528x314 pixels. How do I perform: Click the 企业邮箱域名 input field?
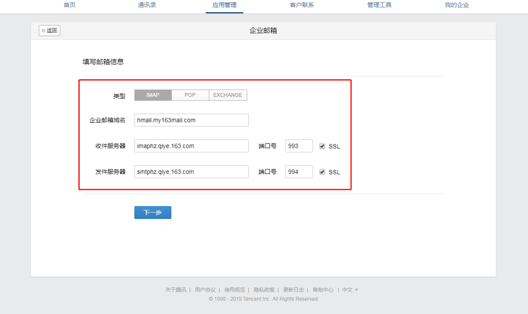point(191,120)
